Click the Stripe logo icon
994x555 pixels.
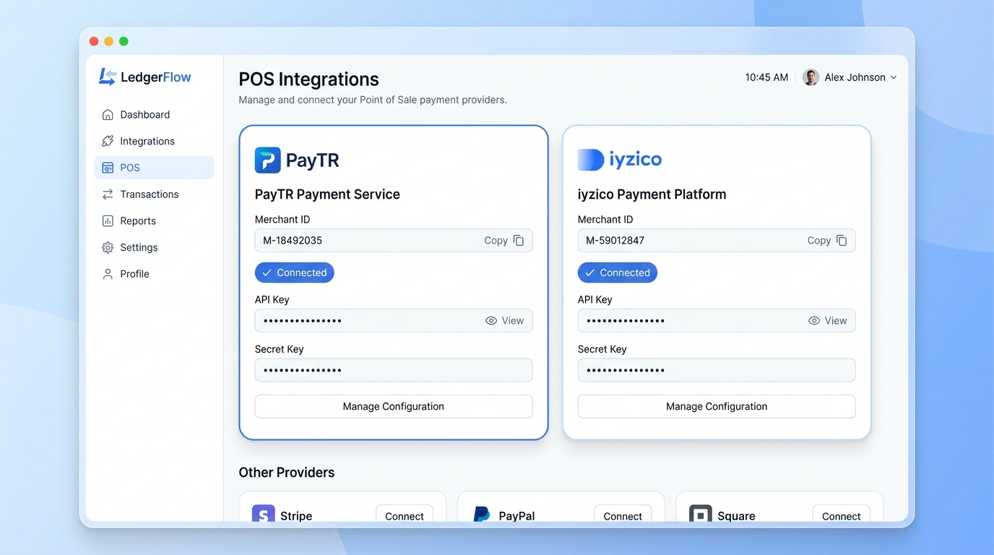click(264, 515)
